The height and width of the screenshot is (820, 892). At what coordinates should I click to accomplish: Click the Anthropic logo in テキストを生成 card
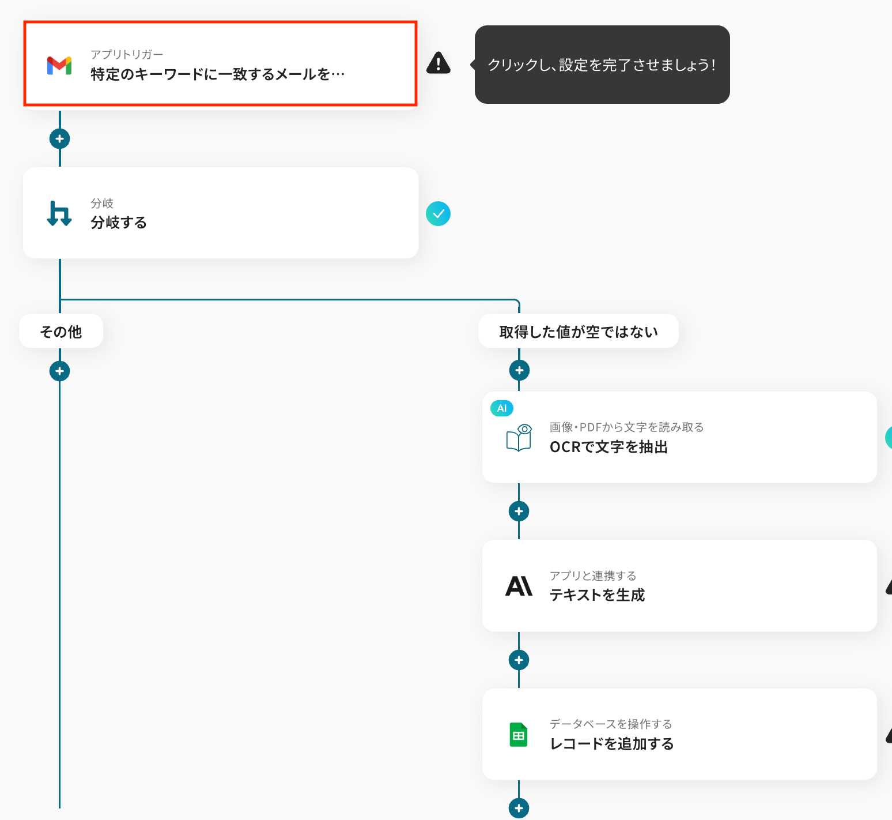pos(519,586)
